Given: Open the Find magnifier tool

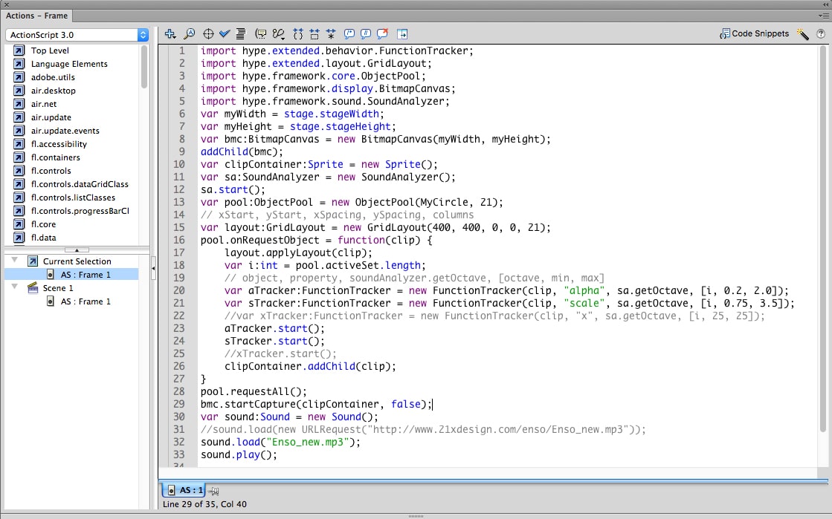Looking at the screenshot, I should coord(189,33).
